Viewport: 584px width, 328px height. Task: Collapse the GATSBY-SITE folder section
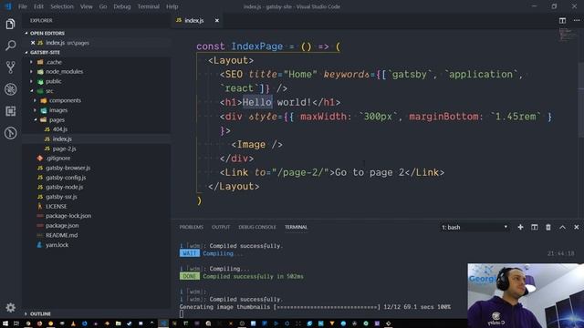tap(45, 53)
